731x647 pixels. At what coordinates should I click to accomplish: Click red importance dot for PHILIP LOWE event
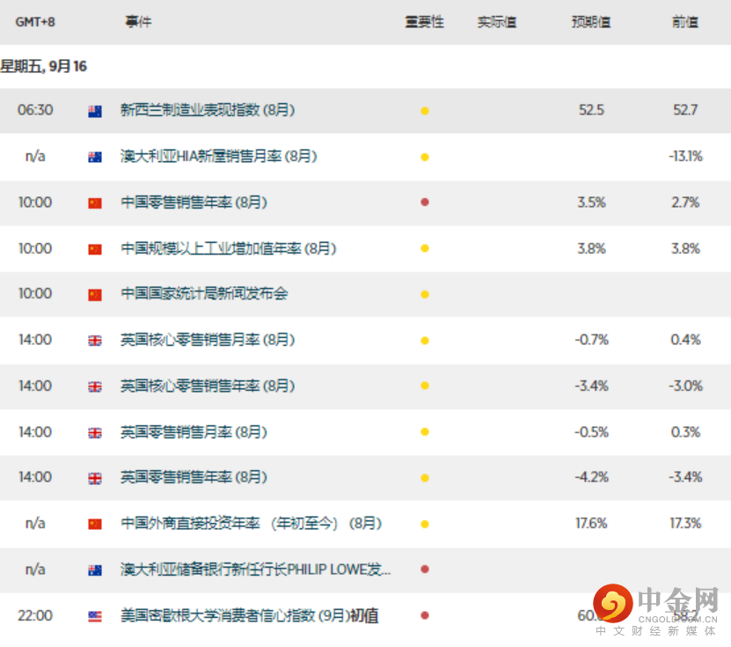[425, 570]
